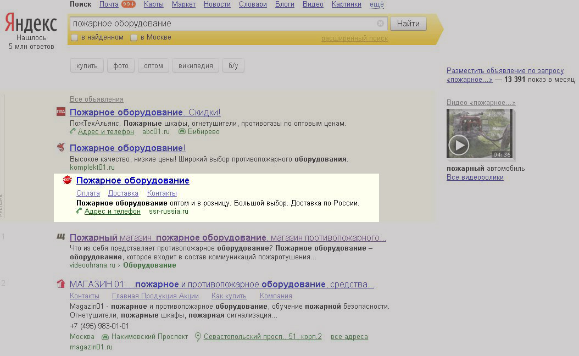Open the 'Пожарное оборудование. Скидки!' ad
Screen dimensions: 579x356
tap(145, 112)
